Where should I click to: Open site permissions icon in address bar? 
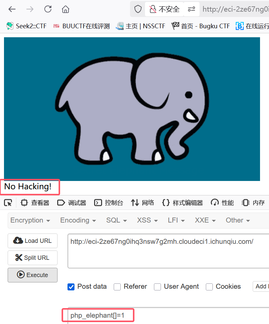[192, 9]
